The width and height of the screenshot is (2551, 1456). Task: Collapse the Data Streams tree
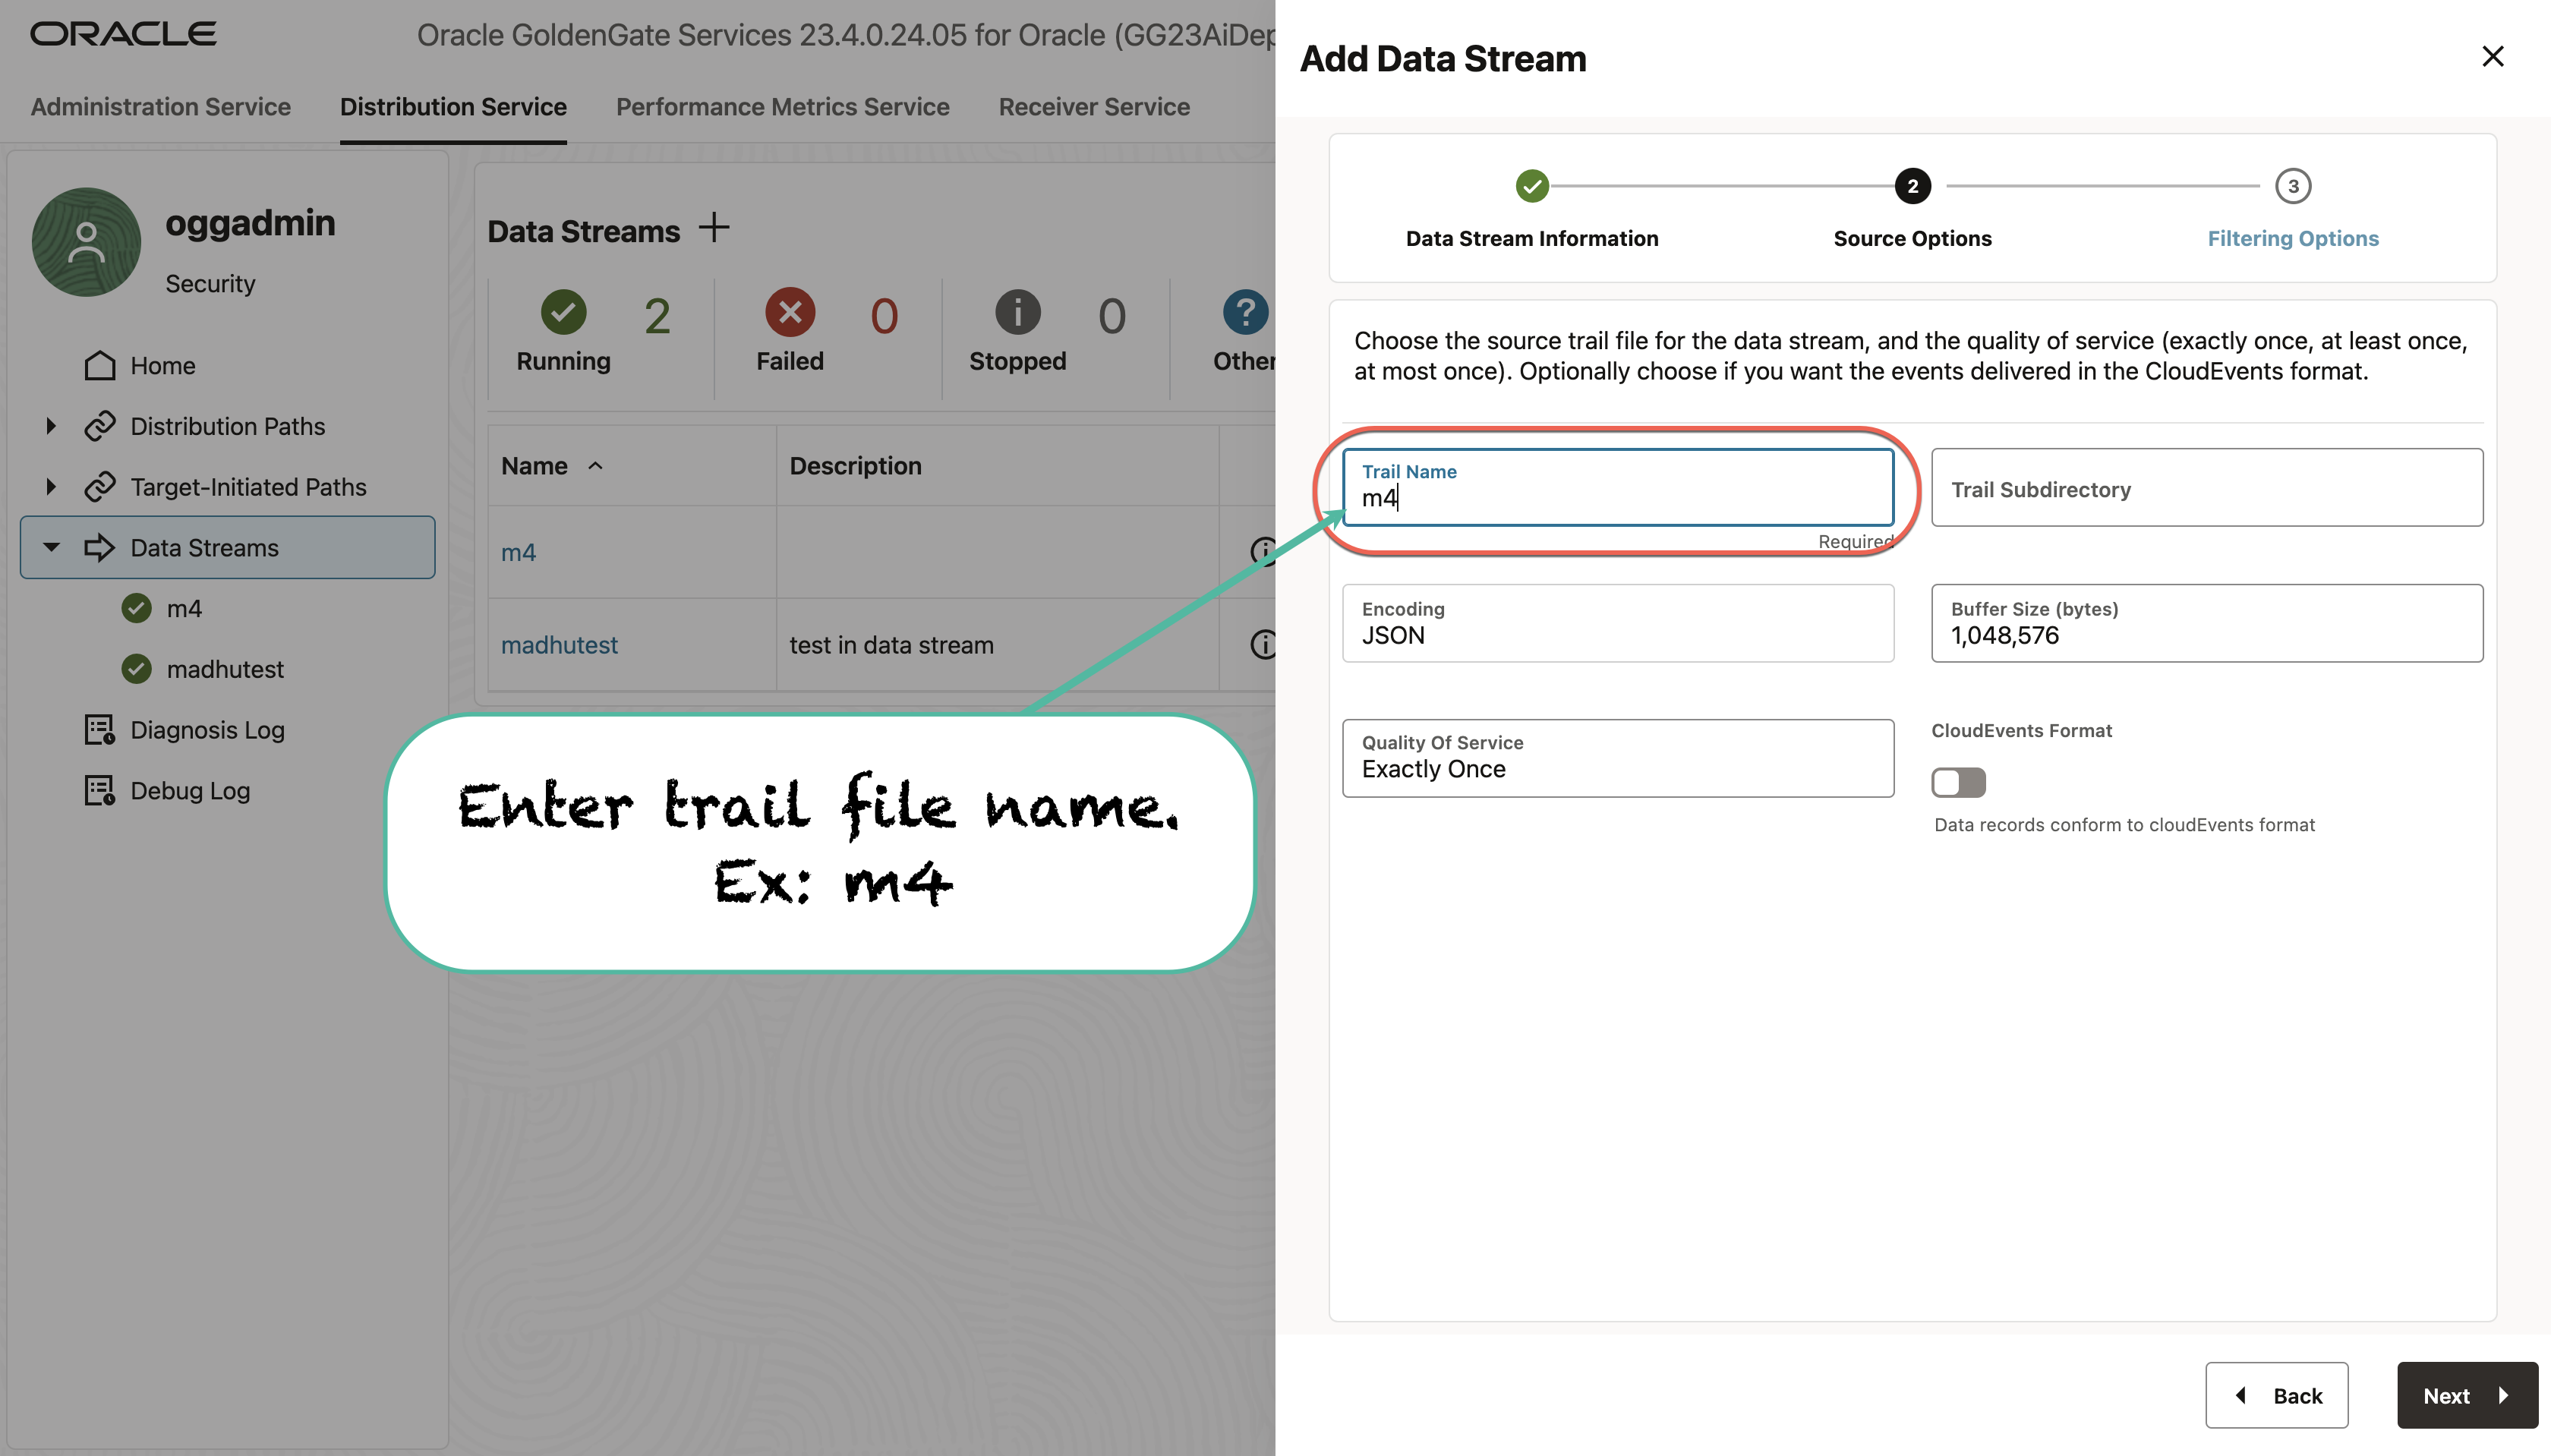click(50, 547)
